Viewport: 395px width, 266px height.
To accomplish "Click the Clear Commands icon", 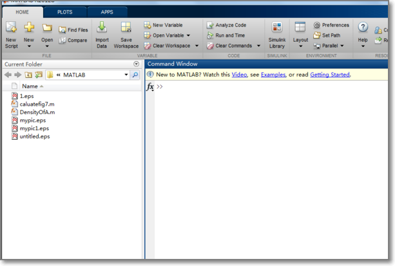I will (210, 46).
